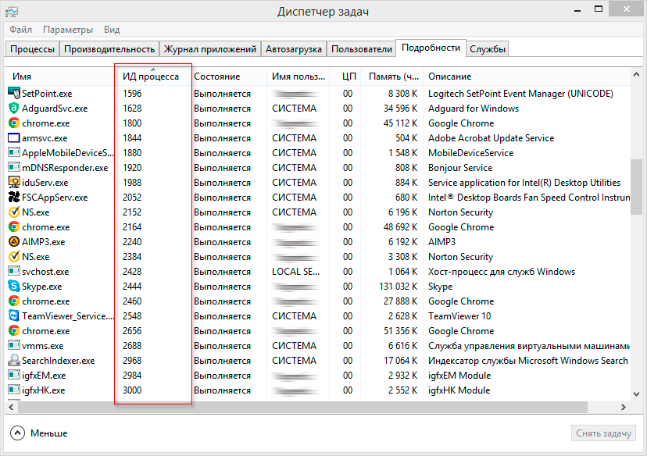647x456 pixels.
Task: Click the Снять задачу button
Action: tap(603, 433)
